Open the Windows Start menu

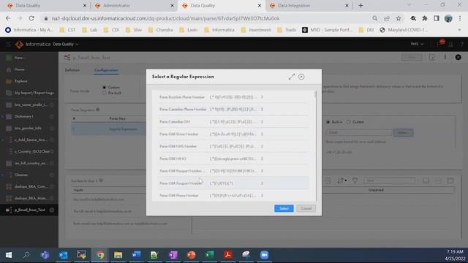click(x=9, y=255)
